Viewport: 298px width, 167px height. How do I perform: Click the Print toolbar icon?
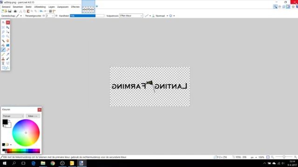[15, 11]
